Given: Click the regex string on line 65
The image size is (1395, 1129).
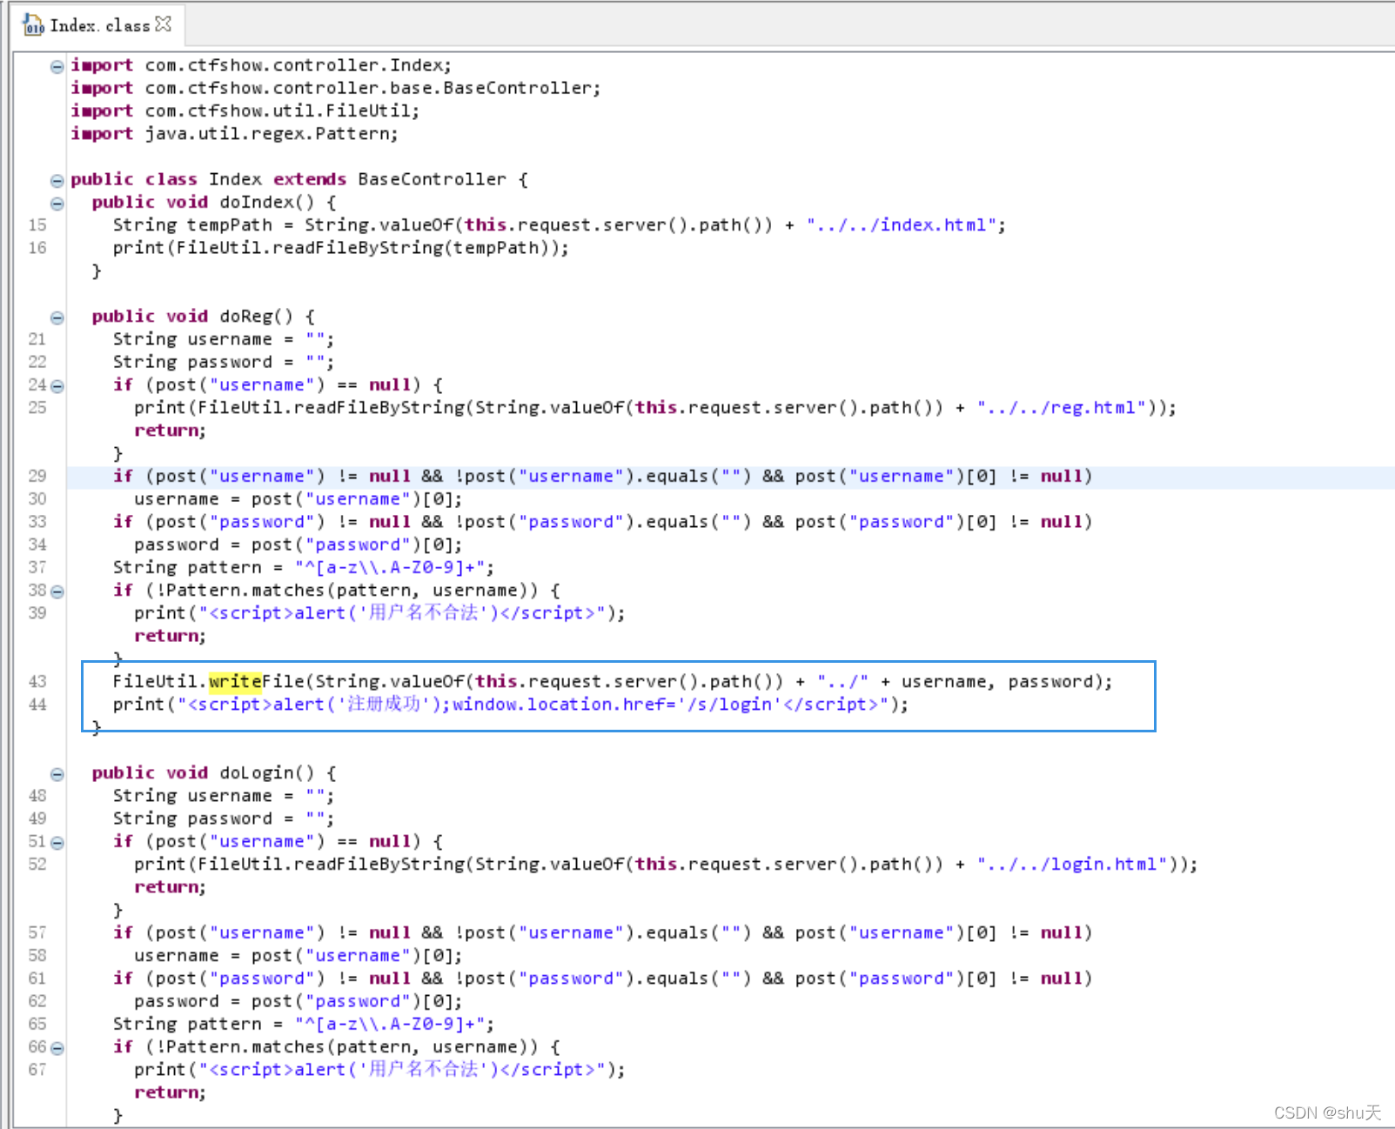Looking at the screenshot, I should (x=389, y=1024).
